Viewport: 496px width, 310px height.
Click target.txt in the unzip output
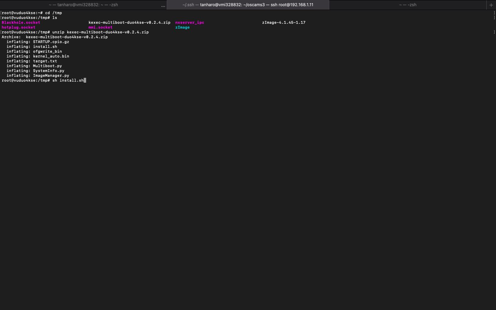coord(45,61)
